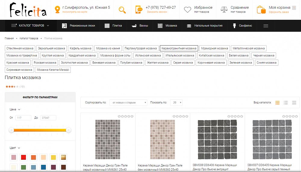Open favorites via the heart icon
The width and height of the screenshot is (301, 172).
(x=187, y=10)
